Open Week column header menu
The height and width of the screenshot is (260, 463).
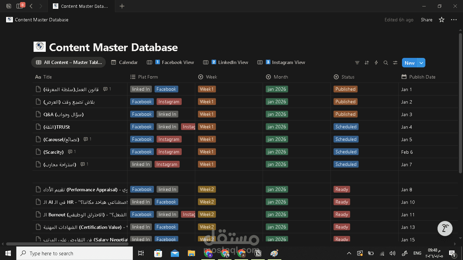pyautogui.click(x=229, y=77)
